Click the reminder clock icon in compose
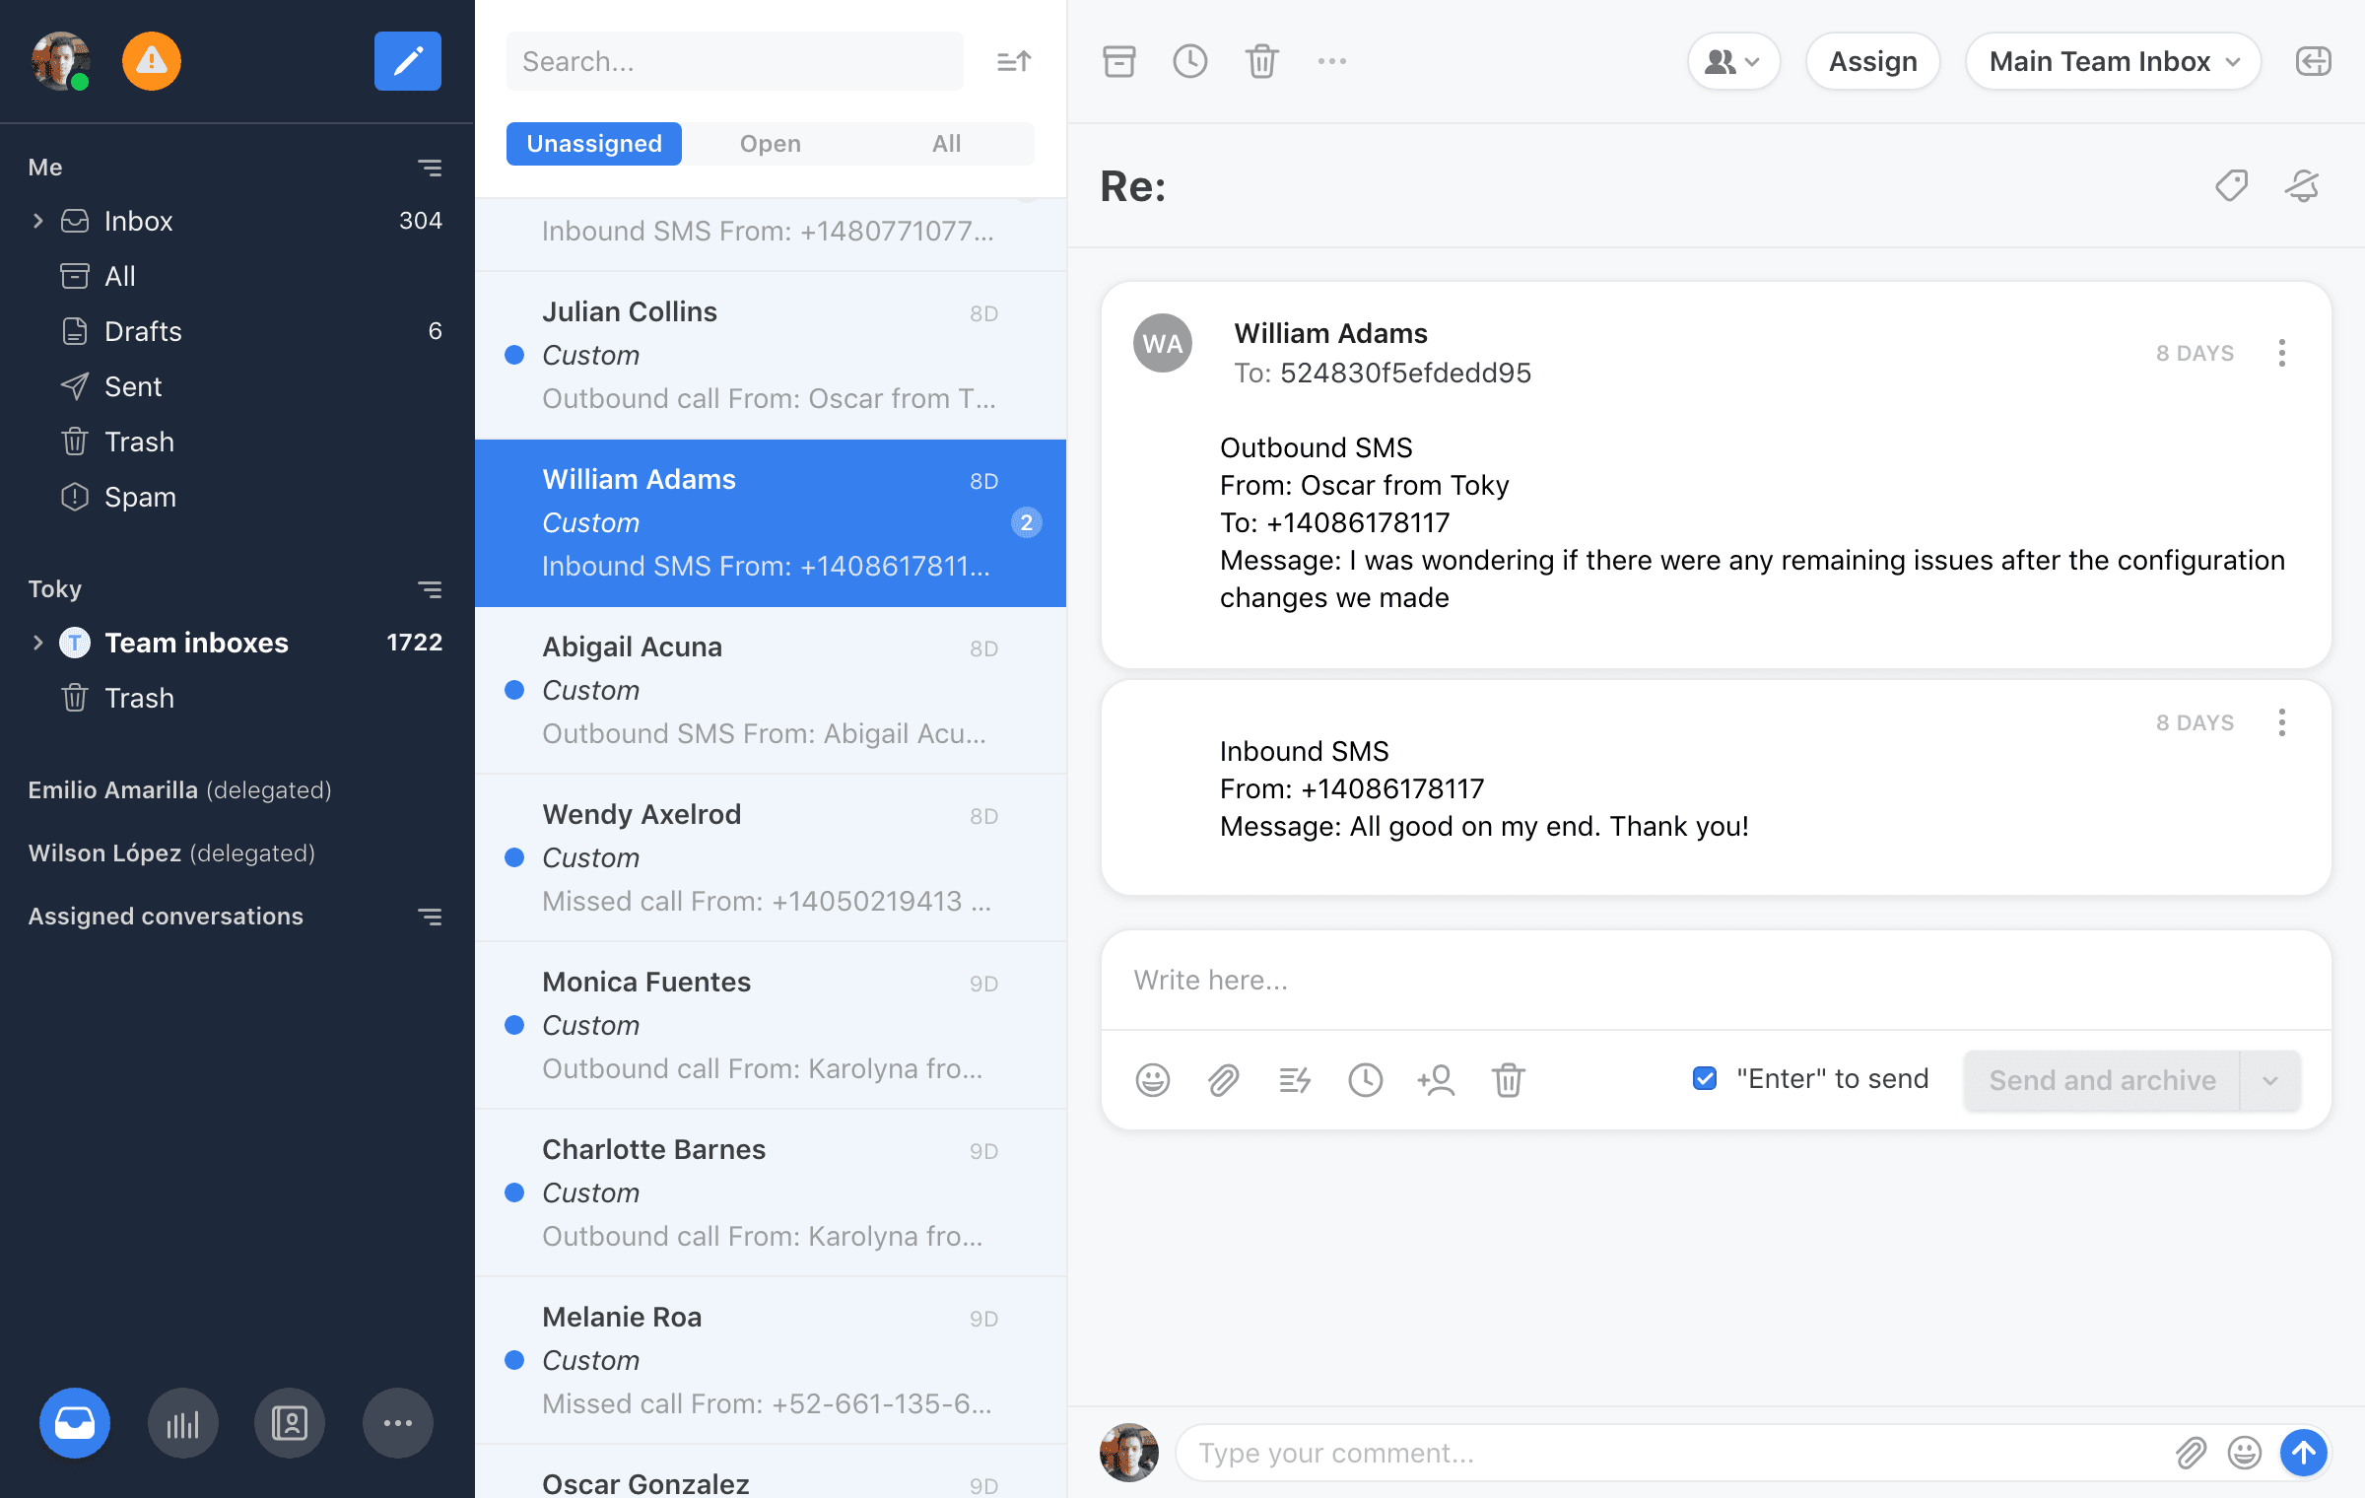This screenshot has width=2365, height=1498. point(1364,1081)
